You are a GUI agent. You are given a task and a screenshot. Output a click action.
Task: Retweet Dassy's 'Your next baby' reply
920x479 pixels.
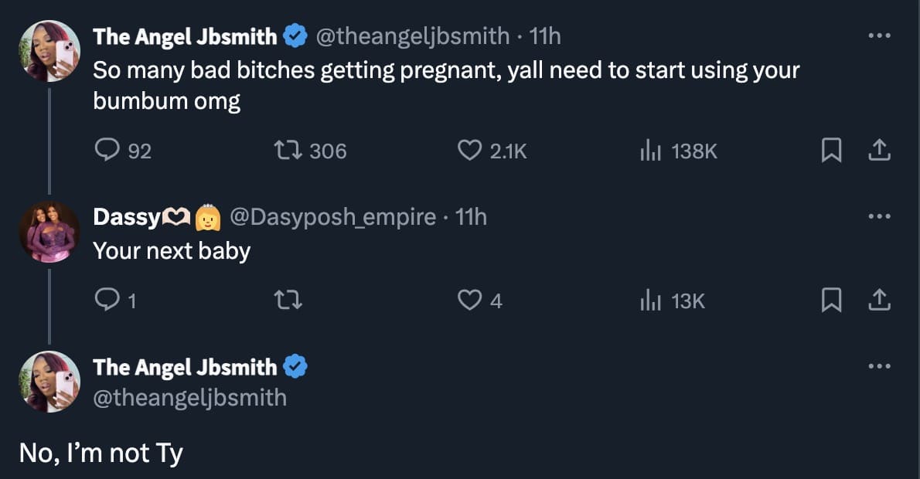[290, 301]
